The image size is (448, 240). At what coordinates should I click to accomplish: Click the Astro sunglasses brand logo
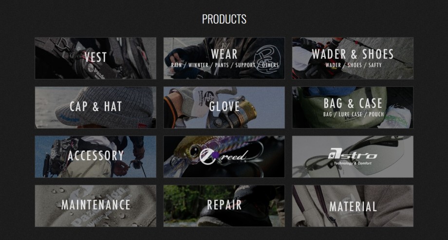353,157
